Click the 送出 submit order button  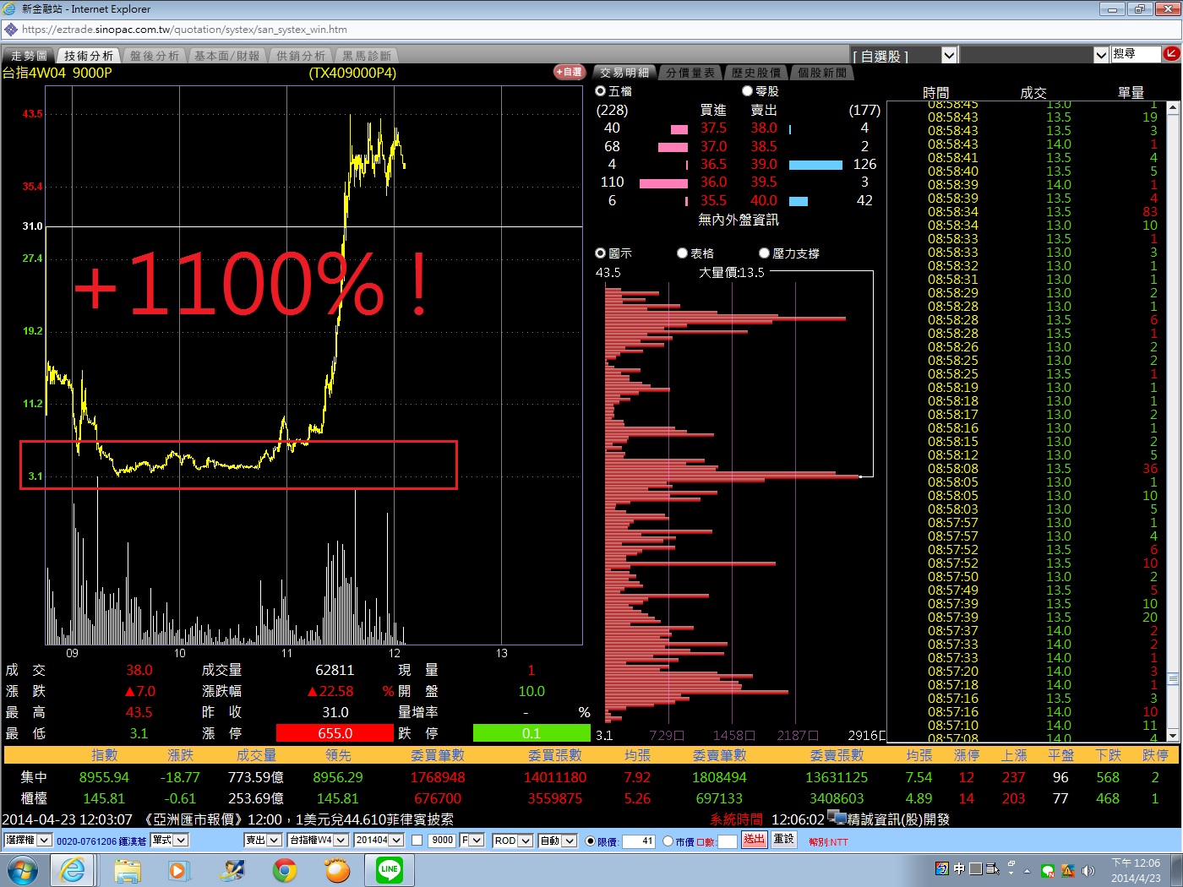point(754,840)
